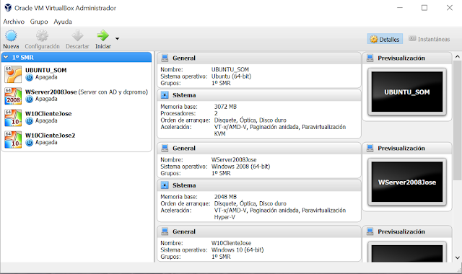
Task: Click the 'Ubuntu (64-bit)' operating system value
Action: (x=231, y=76)
